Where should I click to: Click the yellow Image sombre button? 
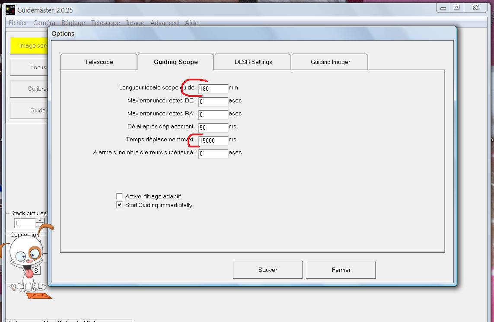29,46
